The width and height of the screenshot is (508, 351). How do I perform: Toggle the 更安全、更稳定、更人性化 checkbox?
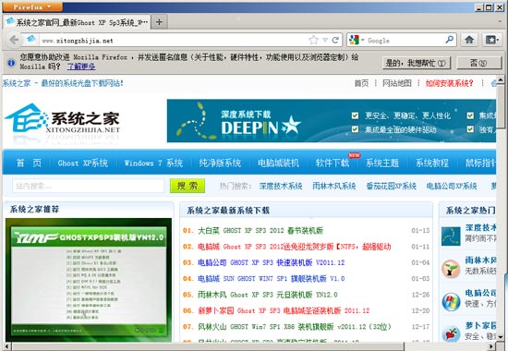[355, 115]
